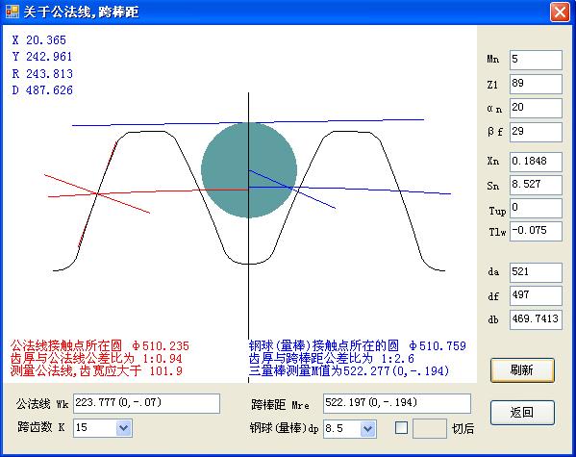Click the teal measuring ball in drawing
The width and height of the screenshot is (576, 457).
249,169
